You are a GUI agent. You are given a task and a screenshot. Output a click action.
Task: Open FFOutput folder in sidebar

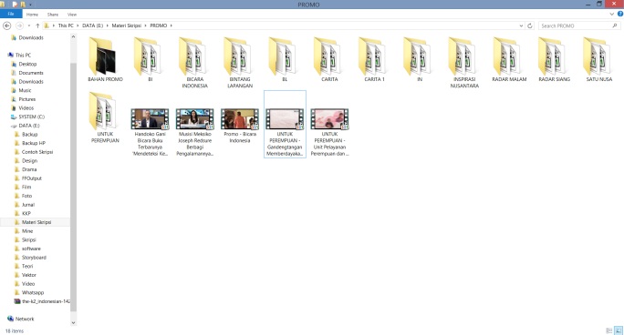[31, 178]
